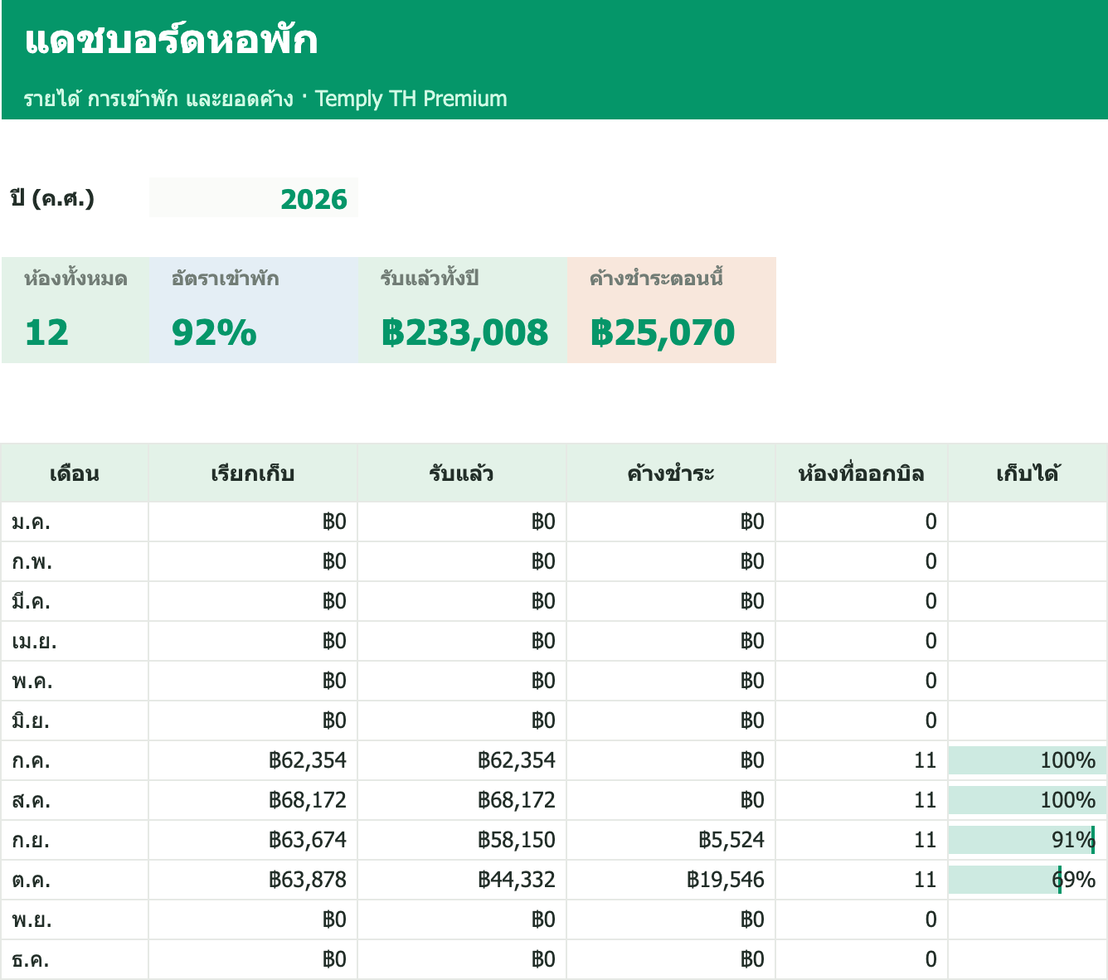Select the "มิ.ย." month cell

[75, 720]
